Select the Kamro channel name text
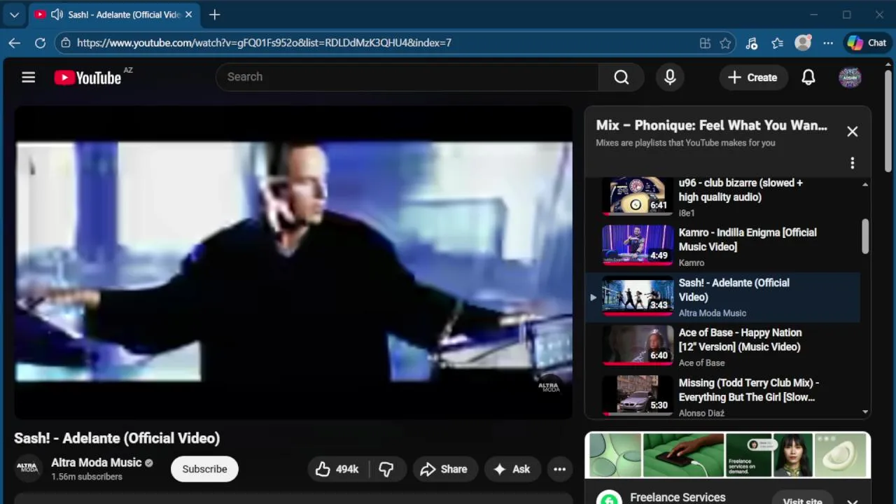This screenshot has height=504, width=896. (x=692, y=262)
